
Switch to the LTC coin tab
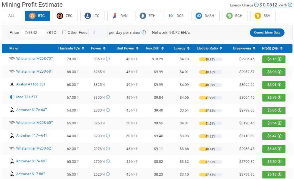pos(92,16)
